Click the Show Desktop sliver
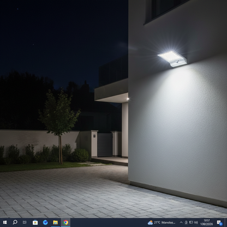The image size is (227, 227). click(226, 222)
